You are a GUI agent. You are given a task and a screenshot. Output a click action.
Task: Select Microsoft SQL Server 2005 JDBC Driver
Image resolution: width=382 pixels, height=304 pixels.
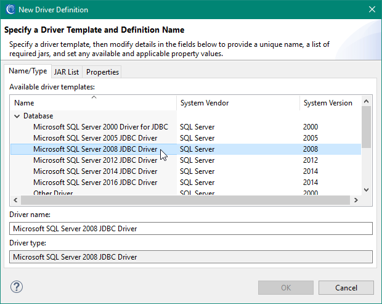click(95, 138)
